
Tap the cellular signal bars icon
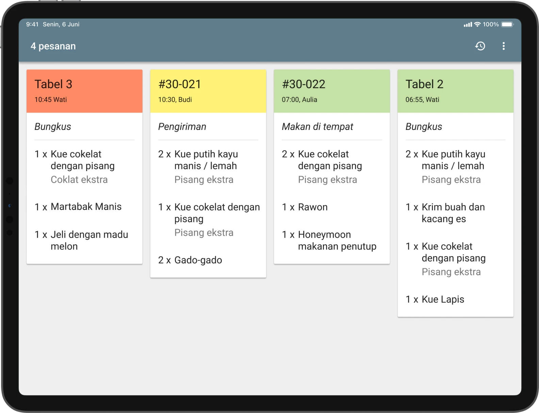point(468,24)
